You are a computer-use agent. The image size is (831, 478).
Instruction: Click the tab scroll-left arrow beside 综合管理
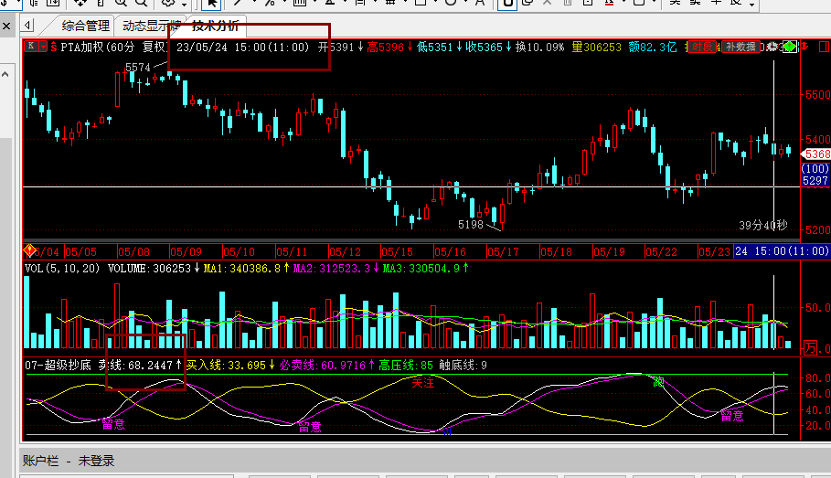pyautogui.click(x=27, y=25)
